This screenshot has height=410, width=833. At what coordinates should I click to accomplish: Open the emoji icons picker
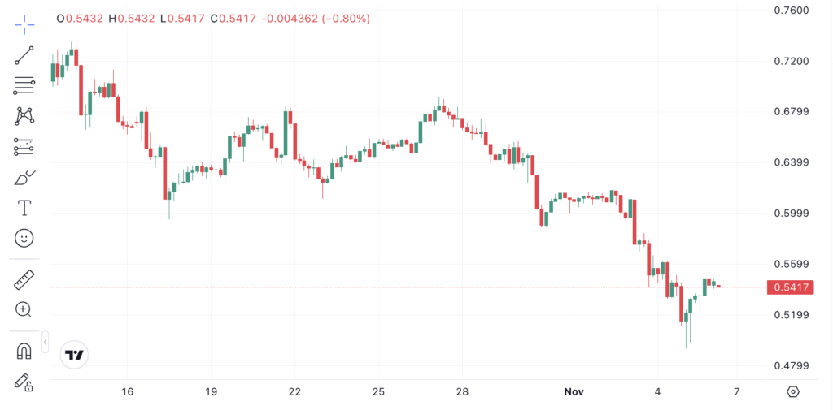pos(24,238)
